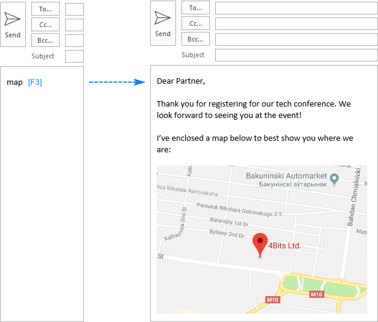The height and width of the screenshot is (322, 378).
Task: Click the 4Bits Ltd. label on the map
Action: tap(285, 246)
